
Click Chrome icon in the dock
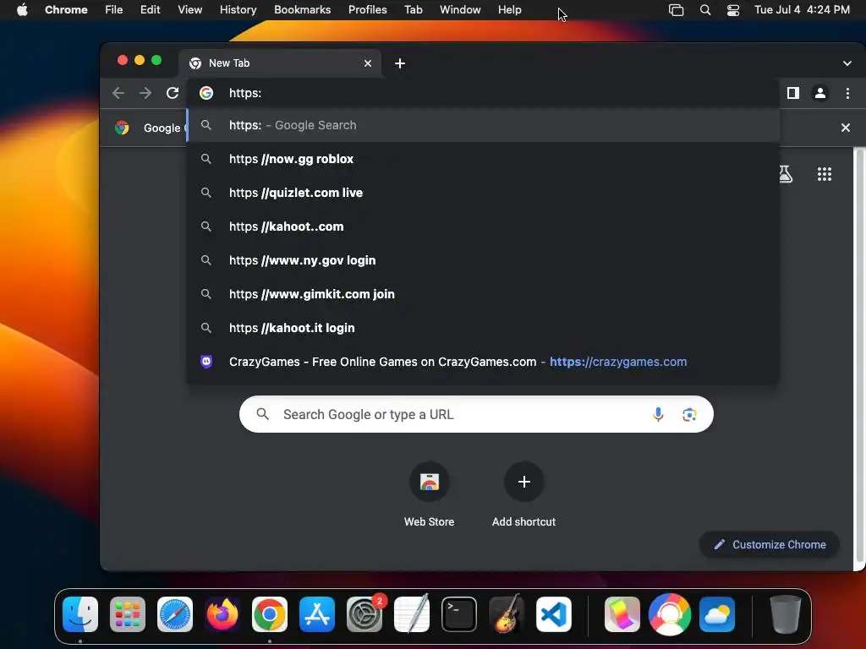point(270,614)
